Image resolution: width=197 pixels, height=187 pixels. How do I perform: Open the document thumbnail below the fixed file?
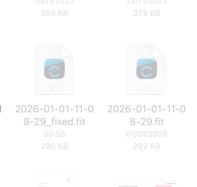[54, 180]
